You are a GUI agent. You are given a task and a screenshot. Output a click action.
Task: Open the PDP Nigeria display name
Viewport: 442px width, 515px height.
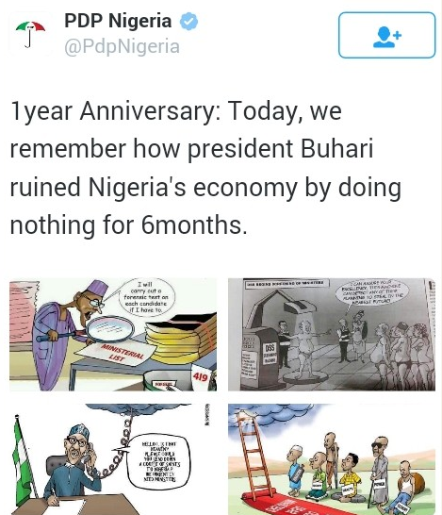(118, 21)
